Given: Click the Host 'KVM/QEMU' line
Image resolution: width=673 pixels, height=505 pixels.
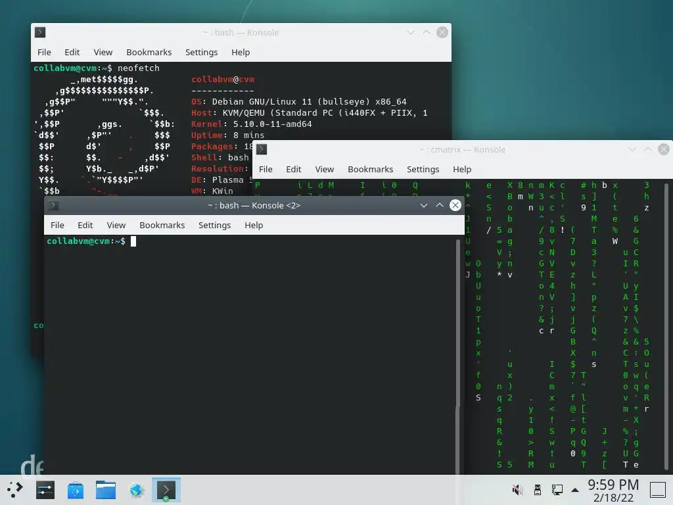Looking at the screenshot, I should pos(310,113).
